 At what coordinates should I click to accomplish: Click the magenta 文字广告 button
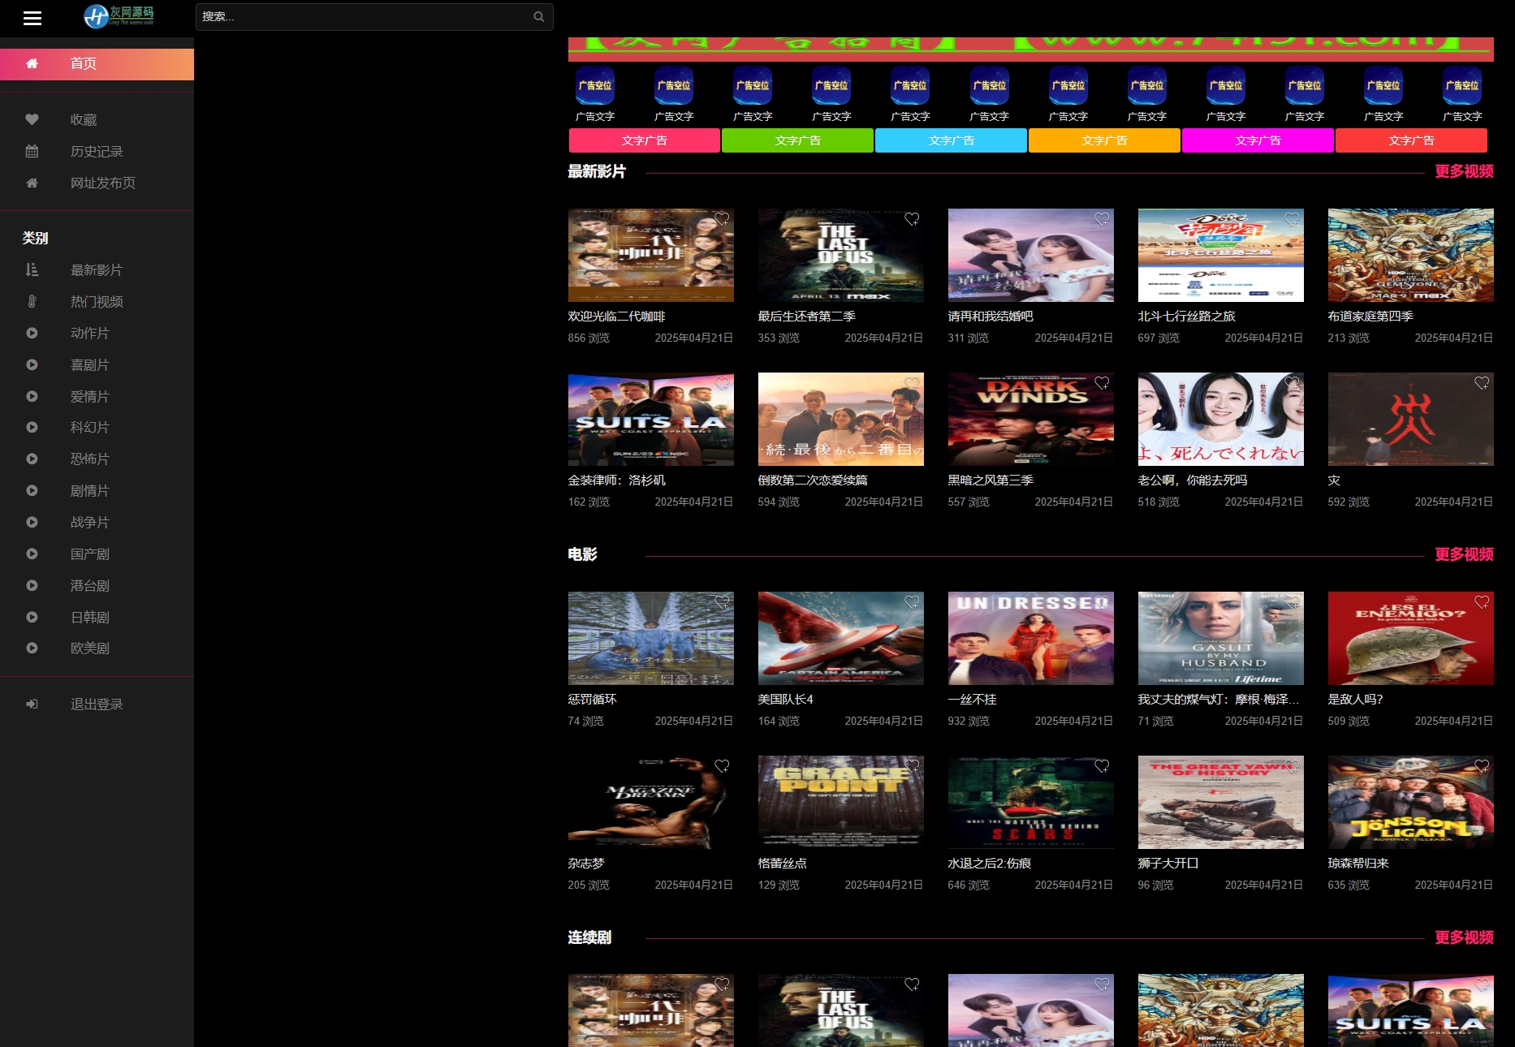pos(1257,141)
